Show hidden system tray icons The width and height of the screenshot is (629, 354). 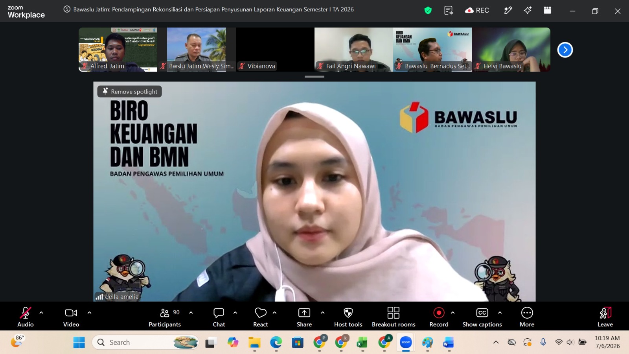coord(496,343)
